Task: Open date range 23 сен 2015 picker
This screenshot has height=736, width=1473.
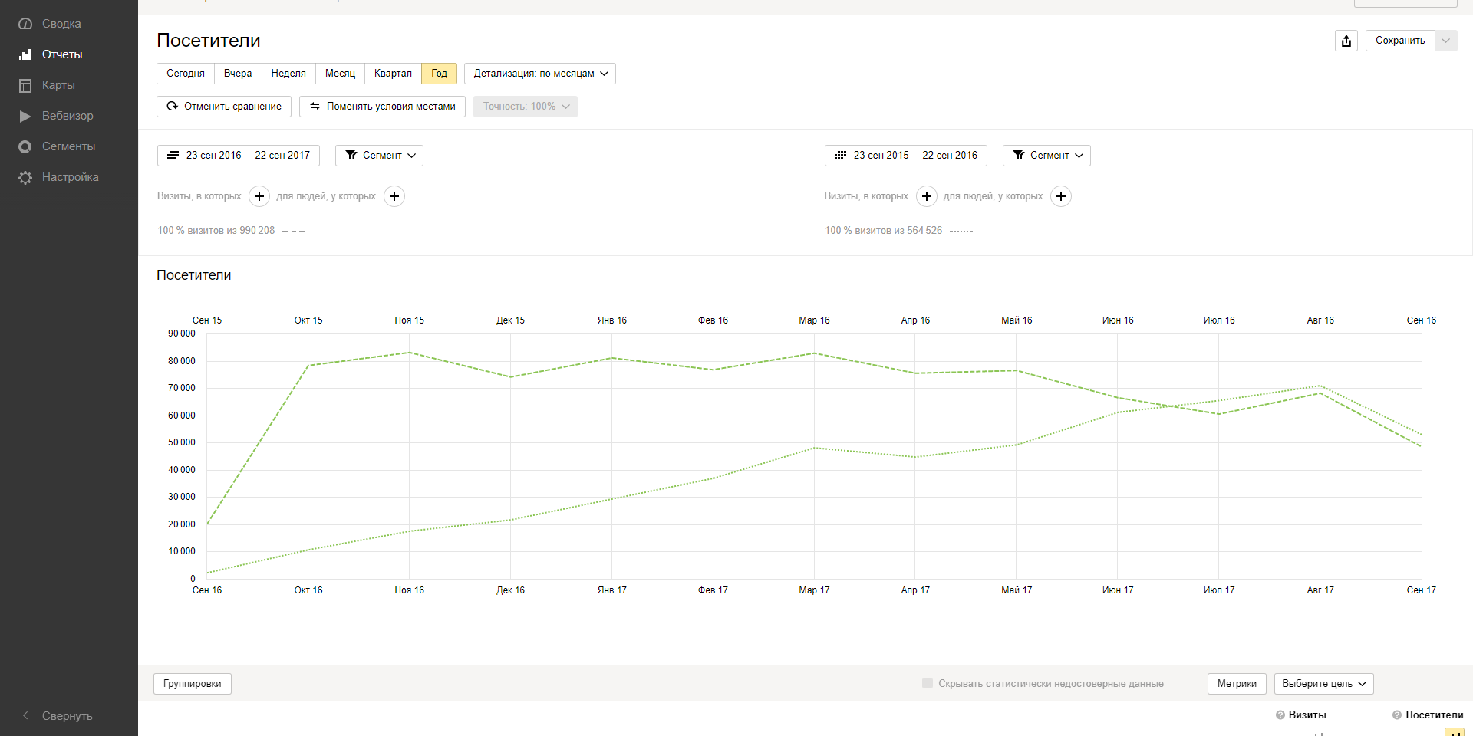Action: pyautogui.click(x=905, y=156)
